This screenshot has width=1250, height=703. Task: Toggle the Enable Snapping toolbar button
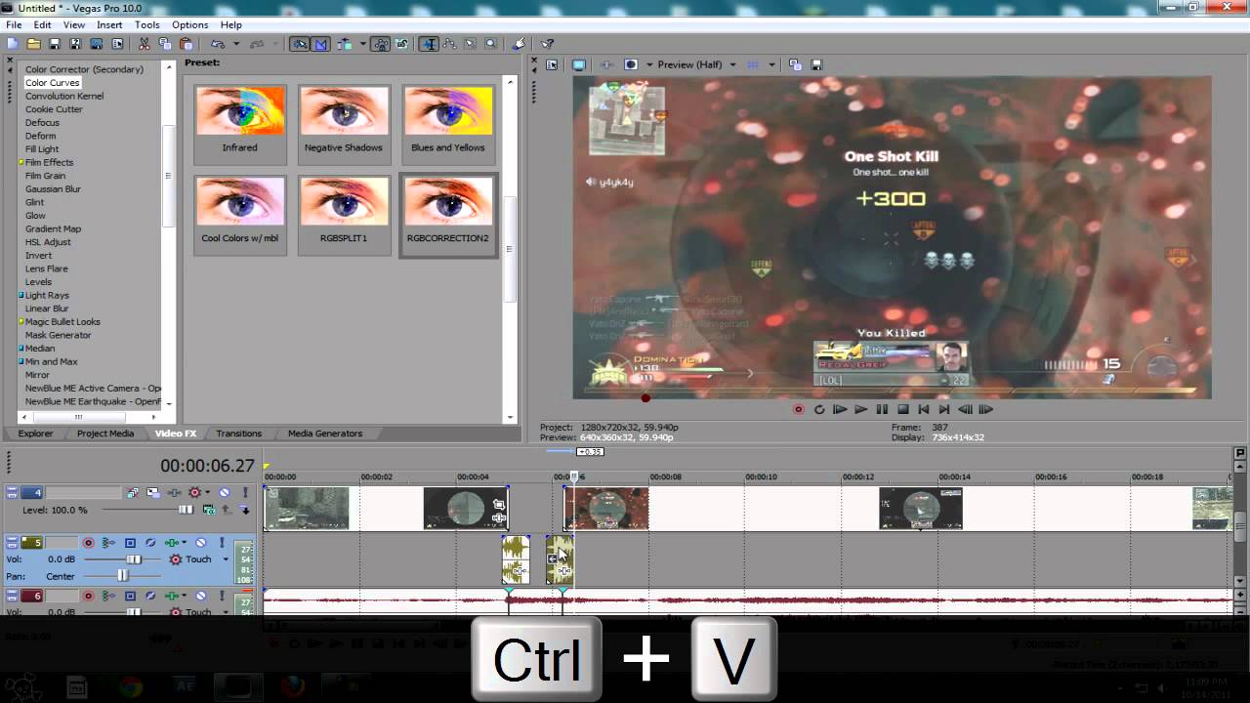pyautogui.click(x=300, y=44)
